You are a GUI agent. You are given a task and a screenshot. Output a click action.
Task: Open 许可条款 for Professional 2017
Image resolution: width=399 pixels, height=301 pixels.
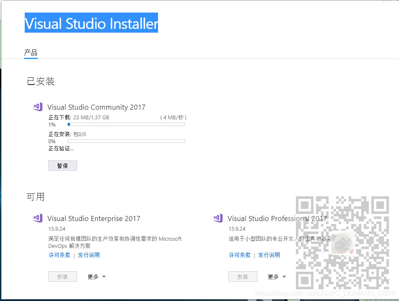click(239, 255)
